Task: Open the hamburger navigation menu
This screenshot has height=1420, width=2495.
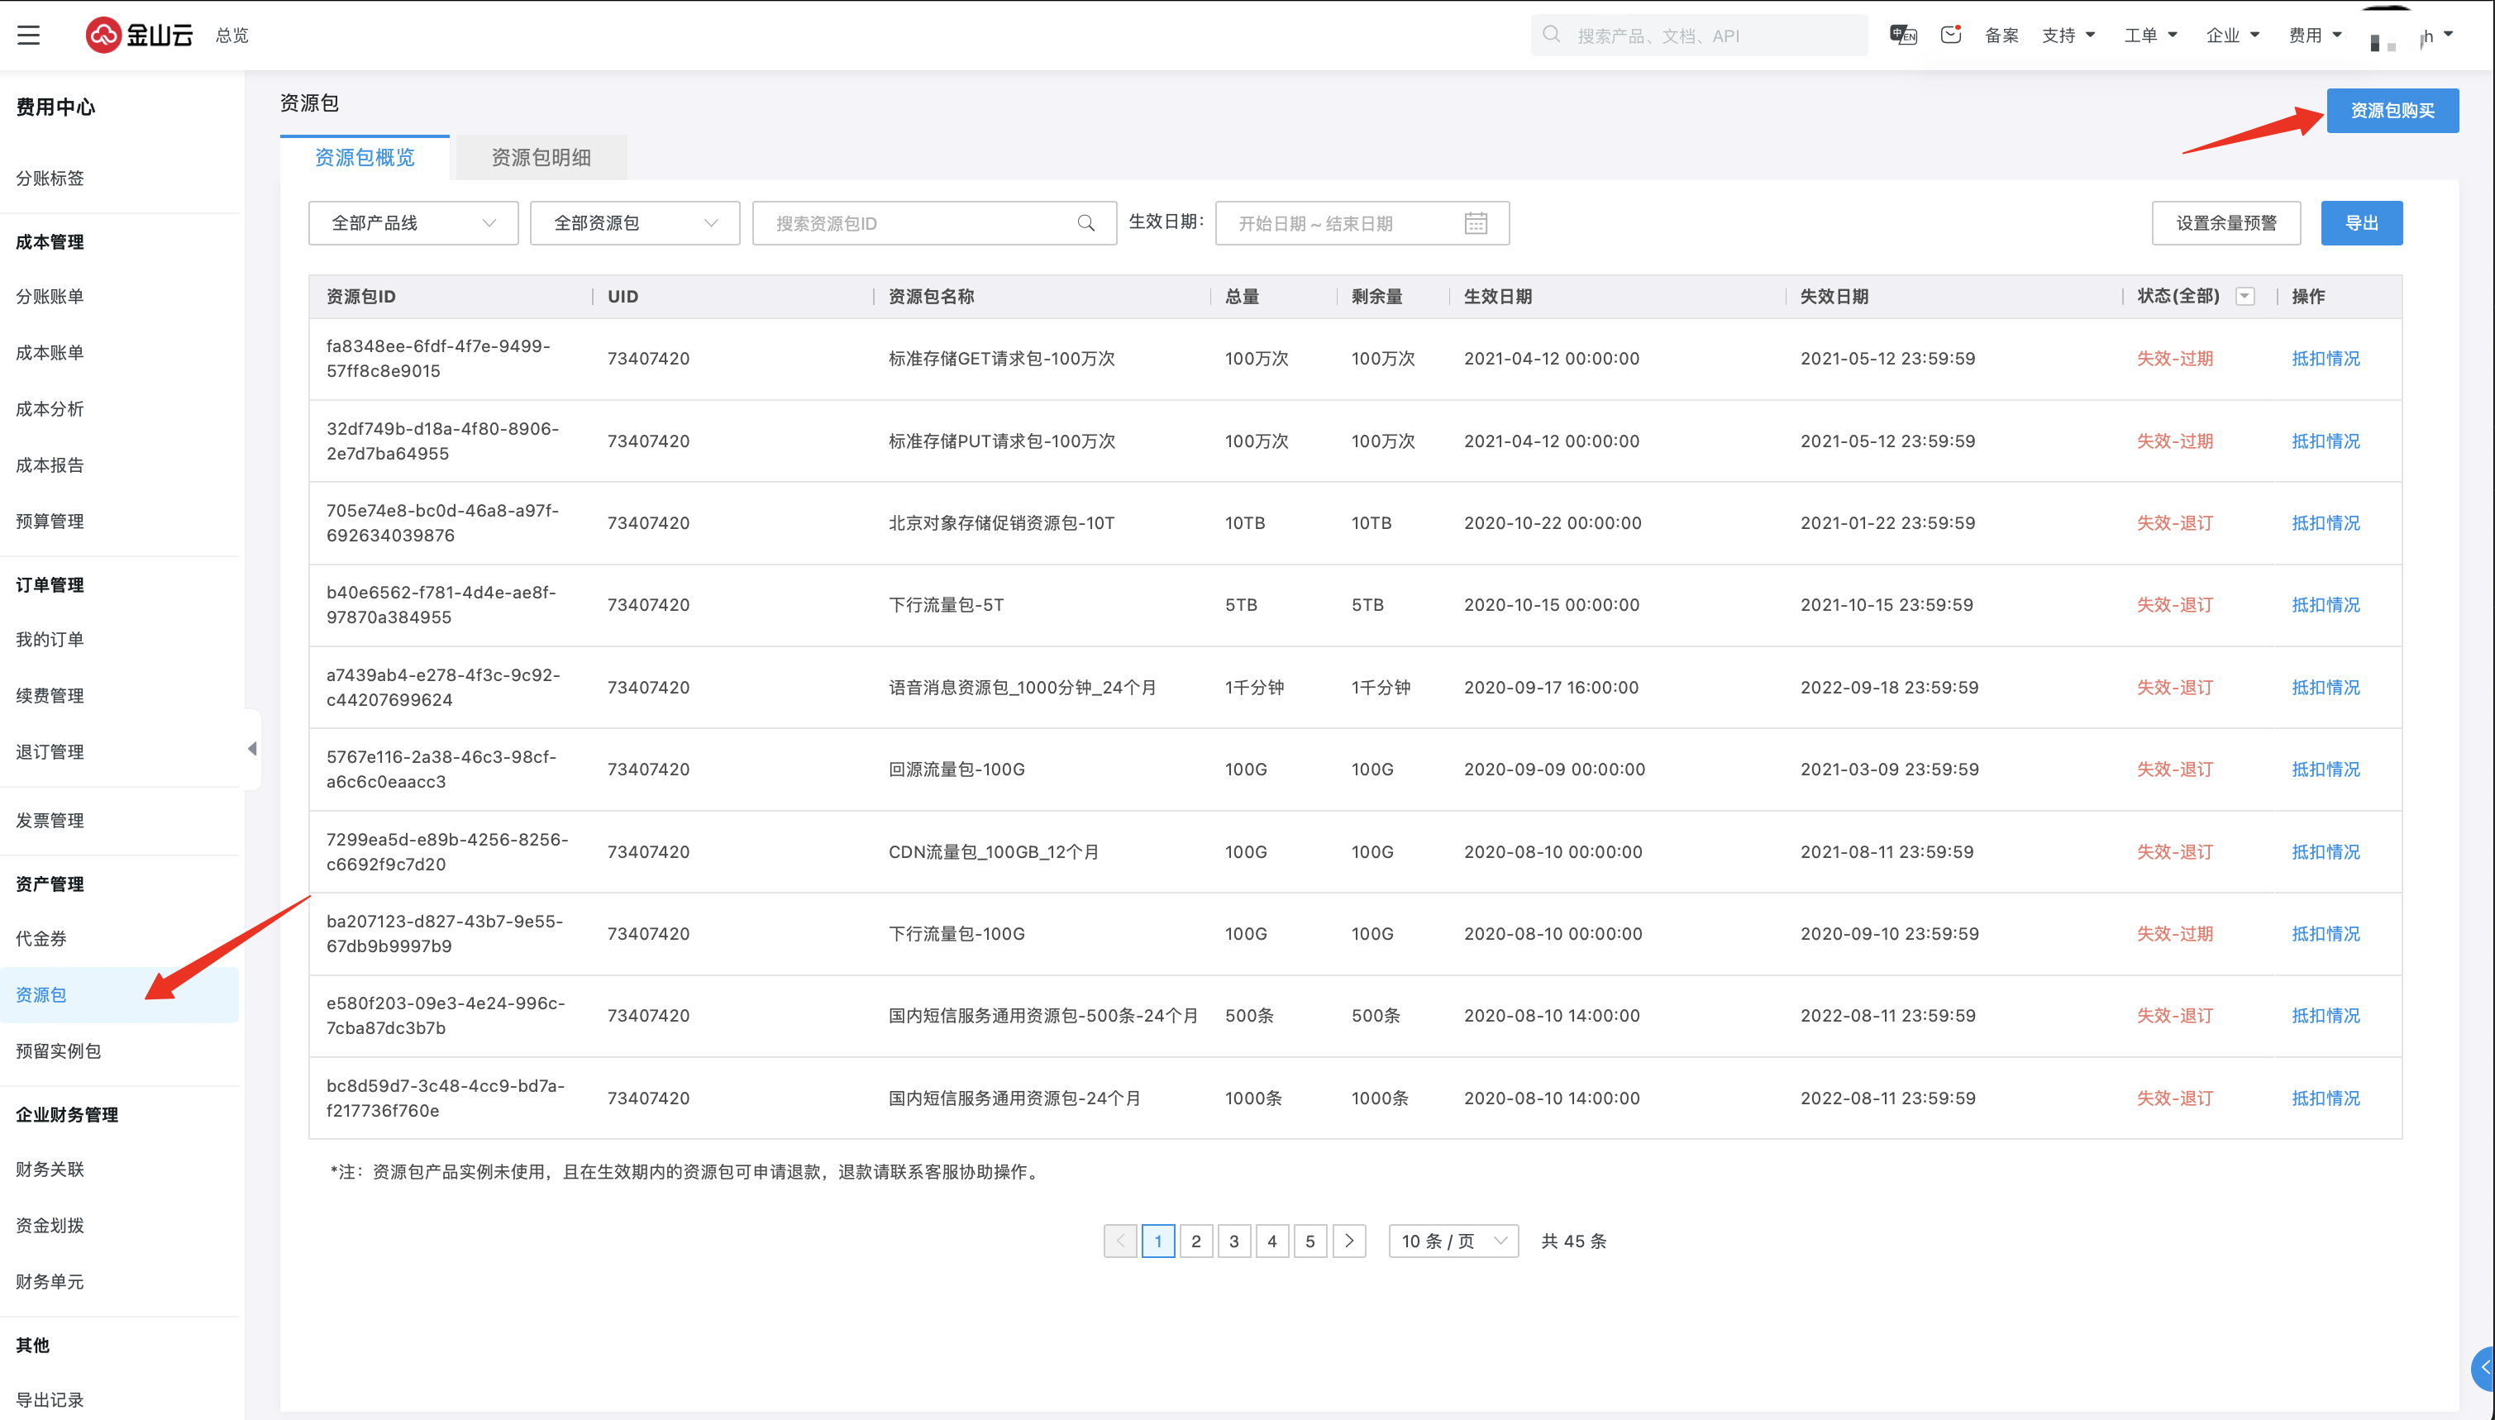Action: point(28,35)
